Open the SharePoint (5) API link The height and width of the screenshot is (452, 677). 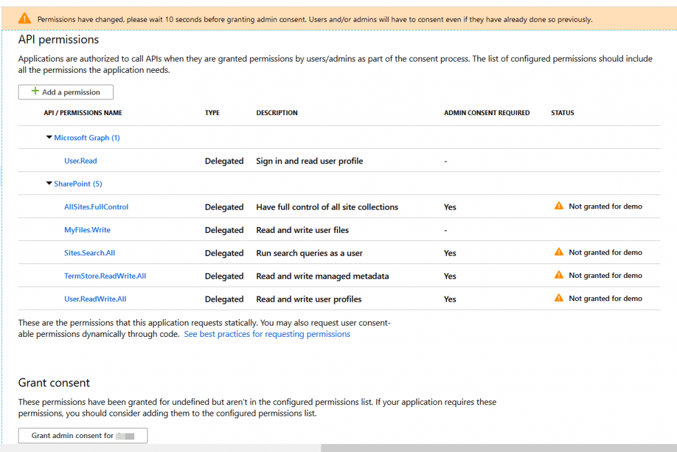(x=78, y=184)
